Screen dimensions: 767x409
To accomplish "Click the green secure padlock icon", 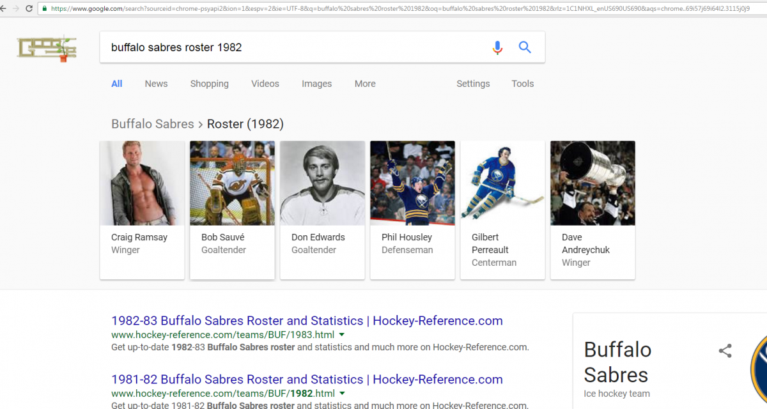I will pyautogui.click(x=45, y=9).
